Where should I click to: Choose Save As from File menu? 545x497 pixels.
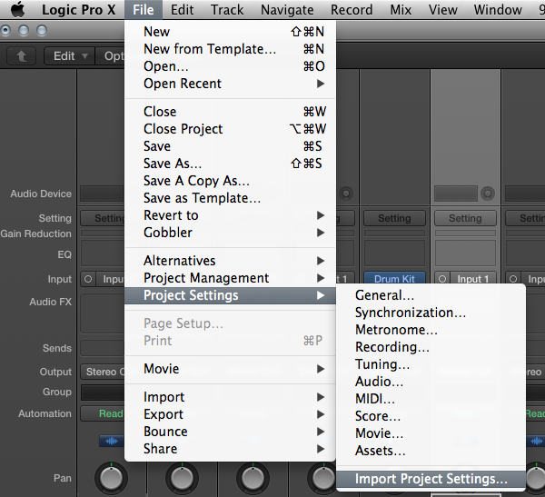coord(173,164)
